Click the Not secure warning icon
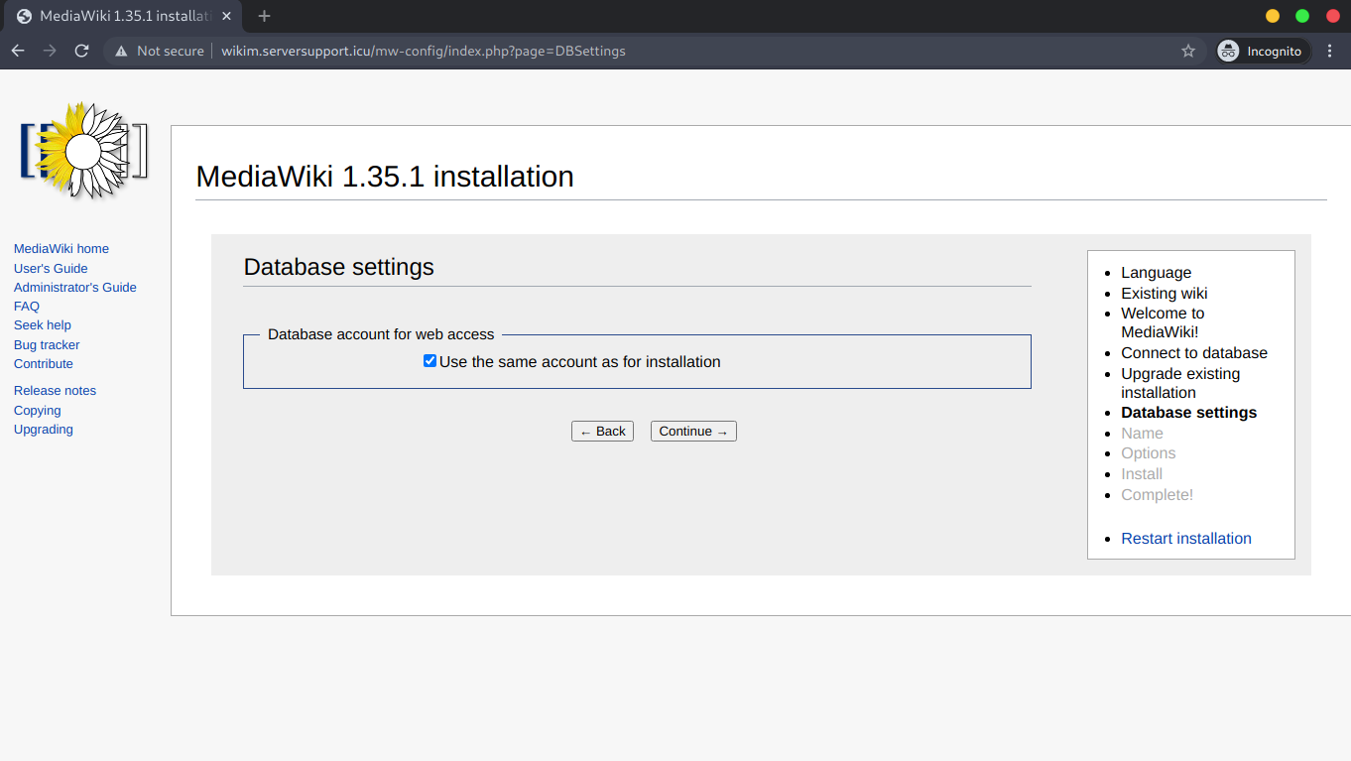1351x761 pixels. point(122,51)
